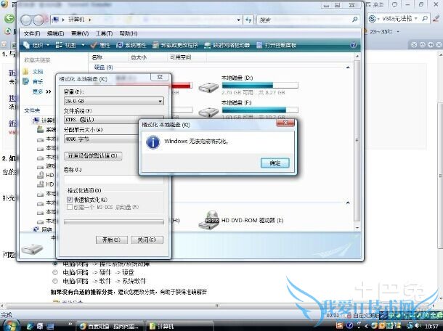Viewport: 443px width, 331px height.
Task: Open the 查看(V) menu in Explorer
Action: 80,33
